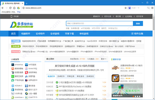Open the iPhone输入法 link

click(42, 51)
